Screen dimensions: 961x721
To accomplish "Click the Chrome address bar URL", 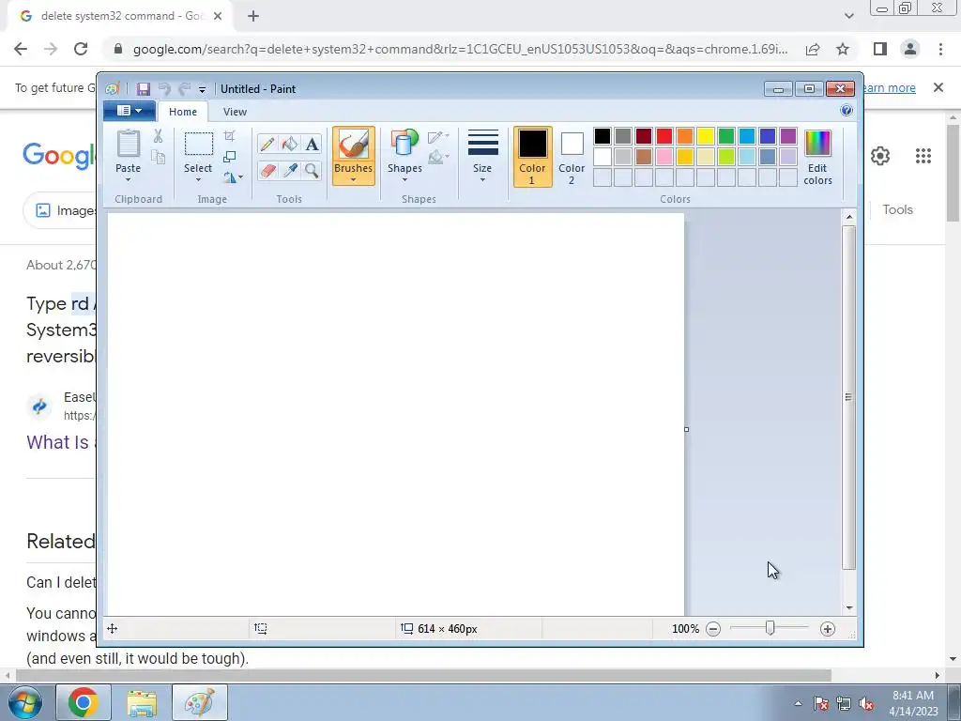I will click(460, 49).
